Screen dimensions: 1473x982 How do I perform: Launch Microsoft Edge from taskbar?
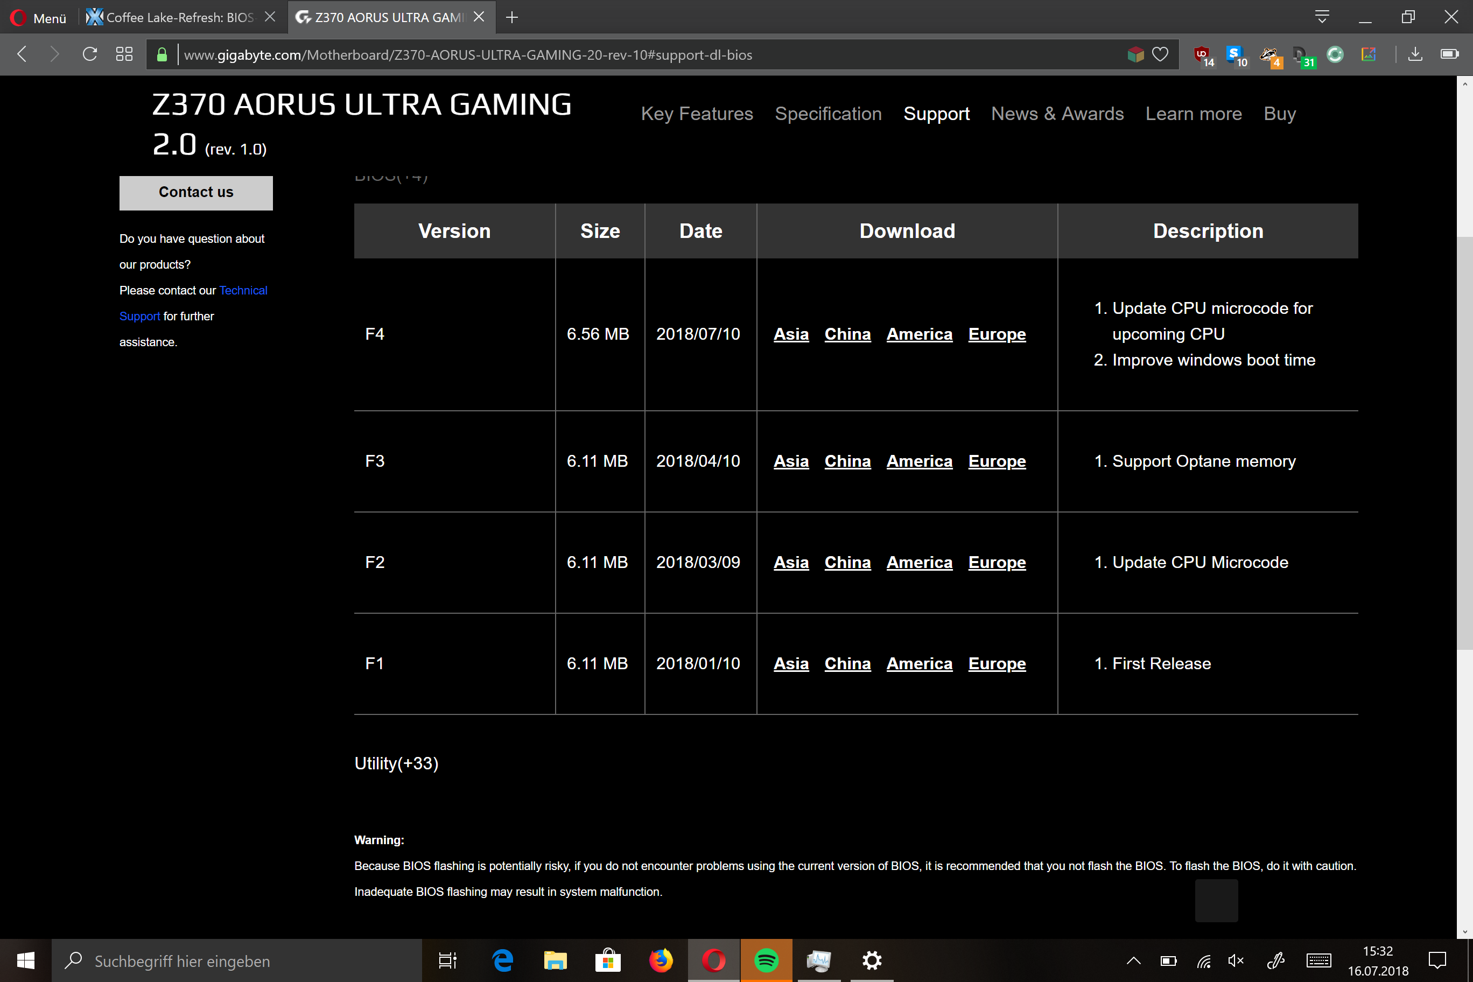tap(502, 960)
